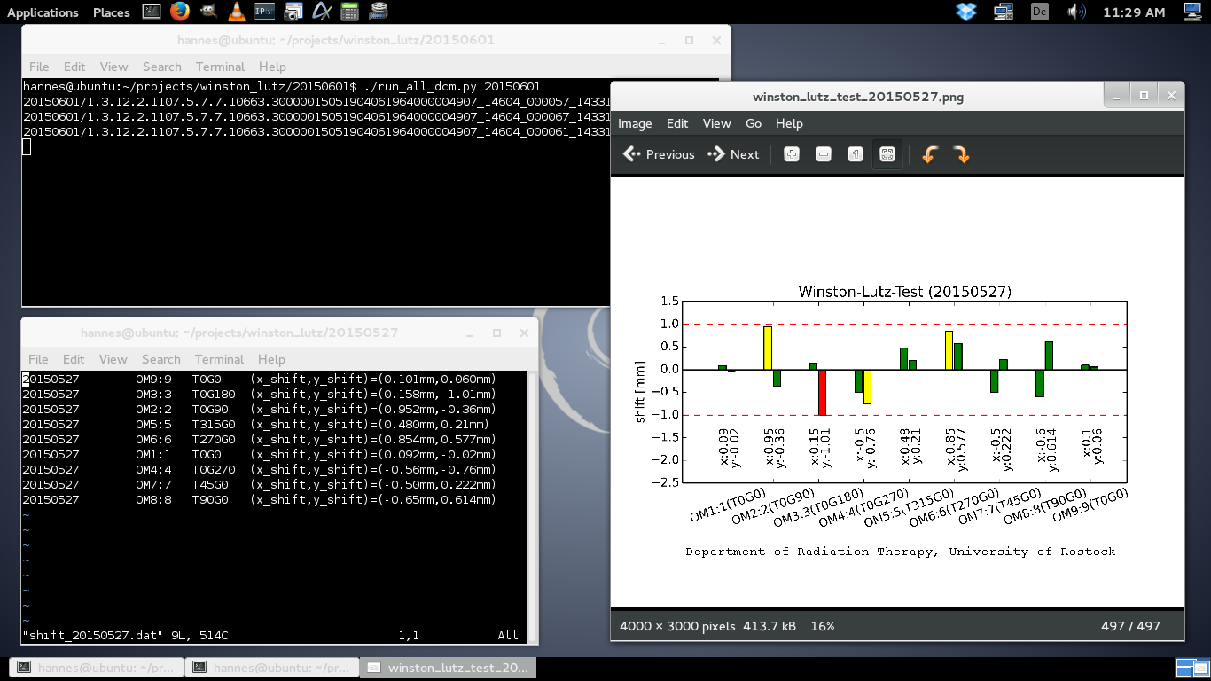Zoom out of the image
This screenshot has width=1211, height=681.
click(x=824, y=154)
